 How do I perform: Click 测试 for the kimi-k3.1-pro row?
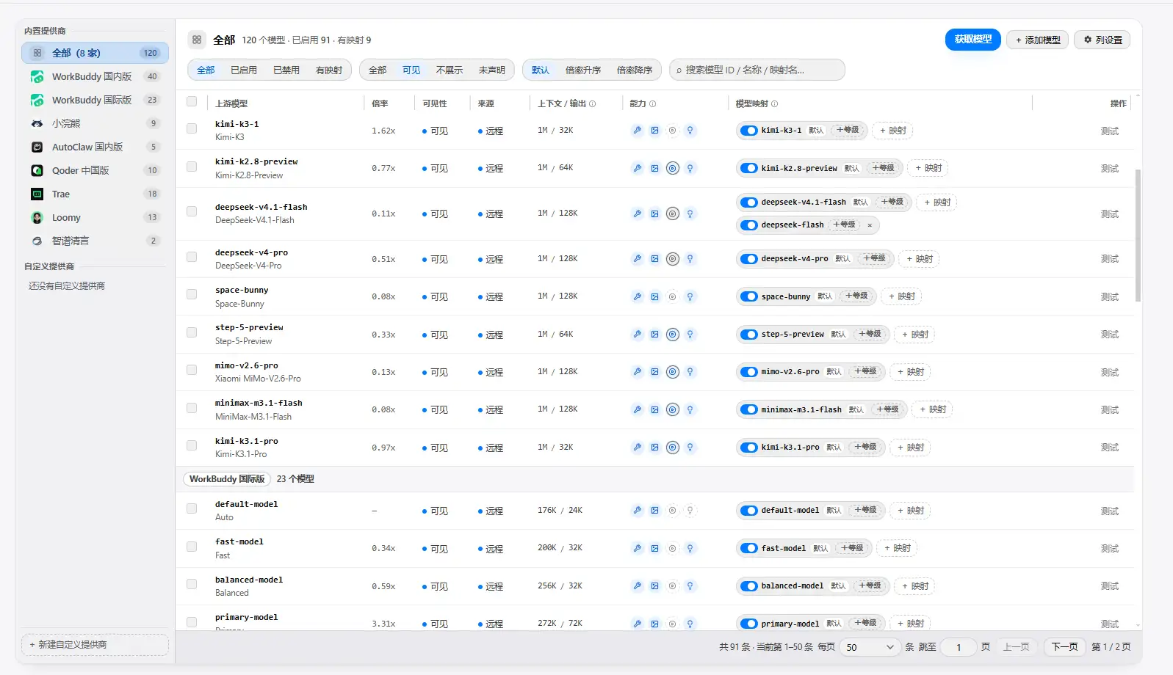(1110, 448)
